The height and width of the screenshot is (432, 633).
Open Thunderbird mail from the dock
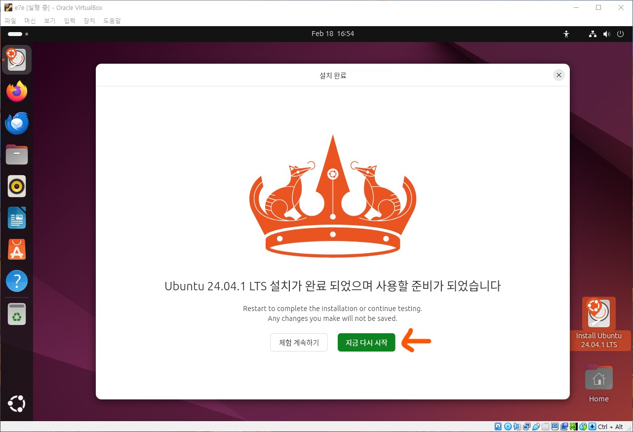(17, 123)
